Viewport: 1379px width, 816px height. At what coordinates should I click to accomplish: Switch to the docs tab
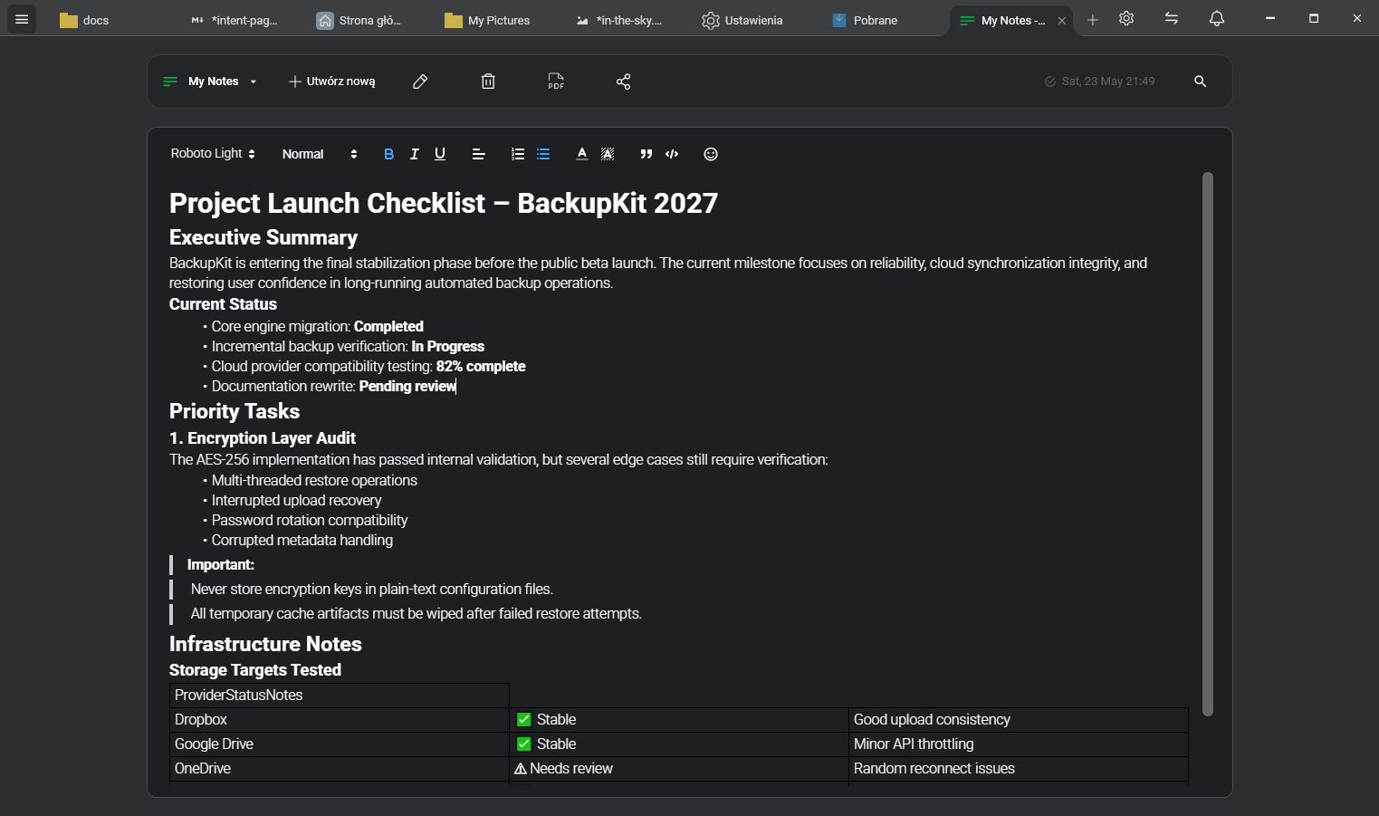(84, 20)
